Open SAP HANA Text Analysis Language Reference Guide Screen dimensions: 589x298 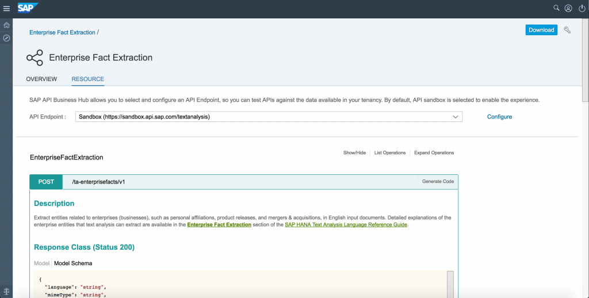click(x=346, y=225)
